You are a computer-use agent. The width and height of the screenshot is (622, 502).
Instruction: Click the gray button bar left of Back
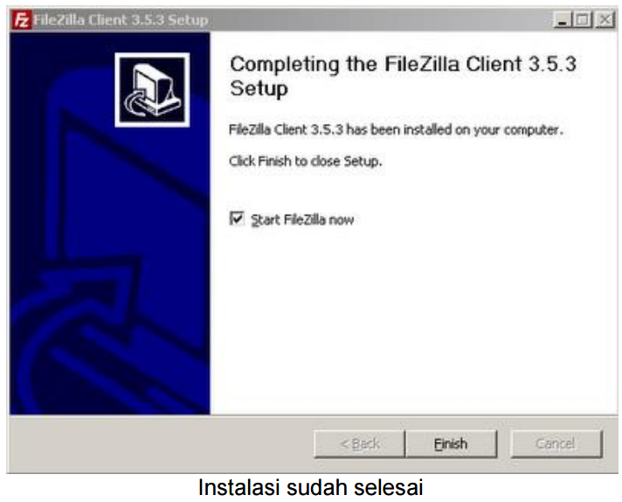click(159, 444)
